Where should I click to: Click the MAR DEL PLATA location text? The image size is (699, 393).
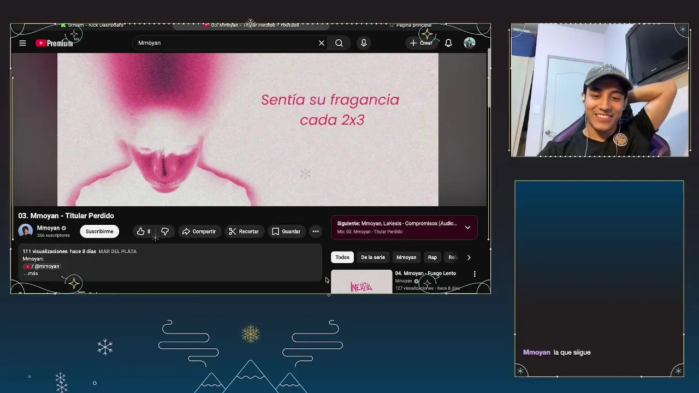117,252
